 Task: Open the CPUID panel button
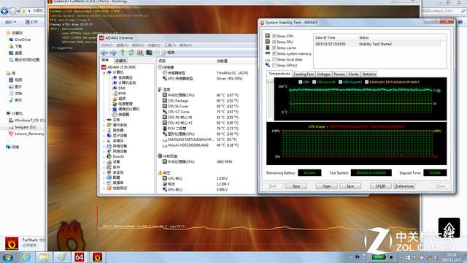381,186
